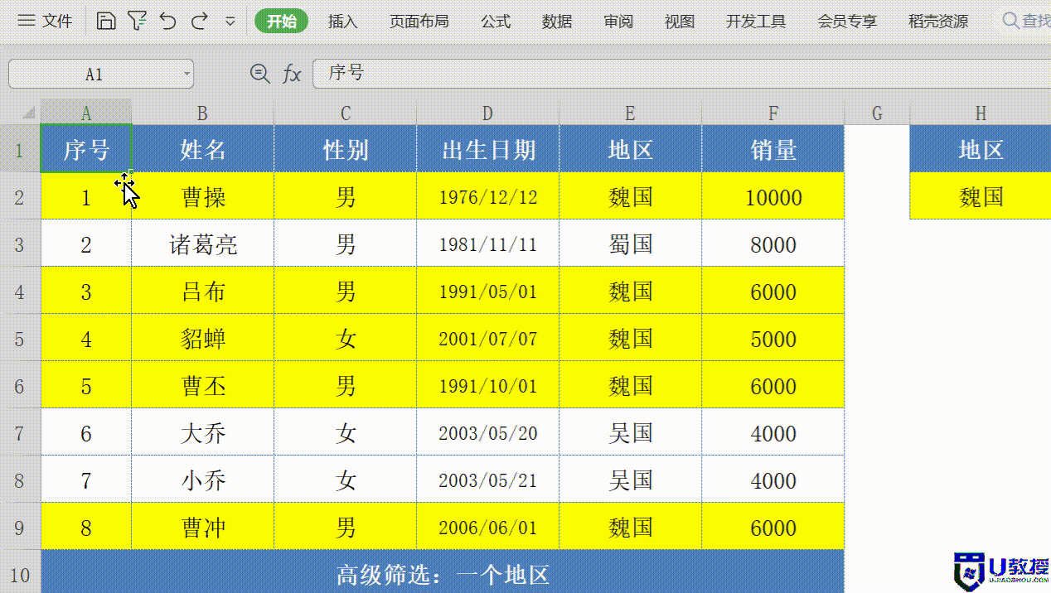
Task: Click the sales cell 5000
Action: click(x=773, y=338)
